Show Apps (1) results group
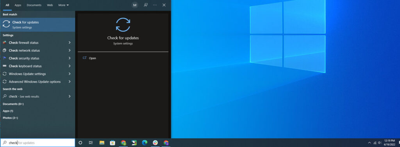400x147 pixels. 8,111
